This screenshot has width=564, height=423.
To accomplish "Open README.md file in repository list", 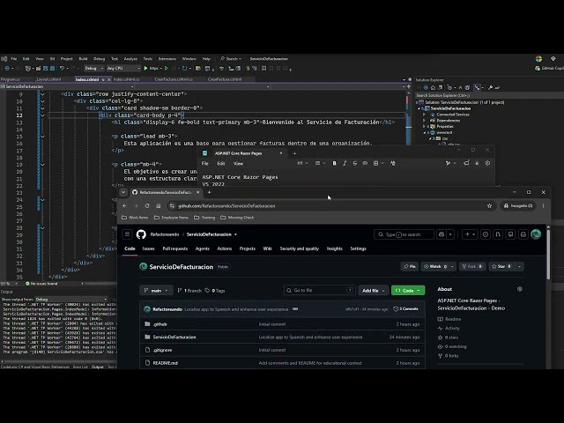I will 166,363.
